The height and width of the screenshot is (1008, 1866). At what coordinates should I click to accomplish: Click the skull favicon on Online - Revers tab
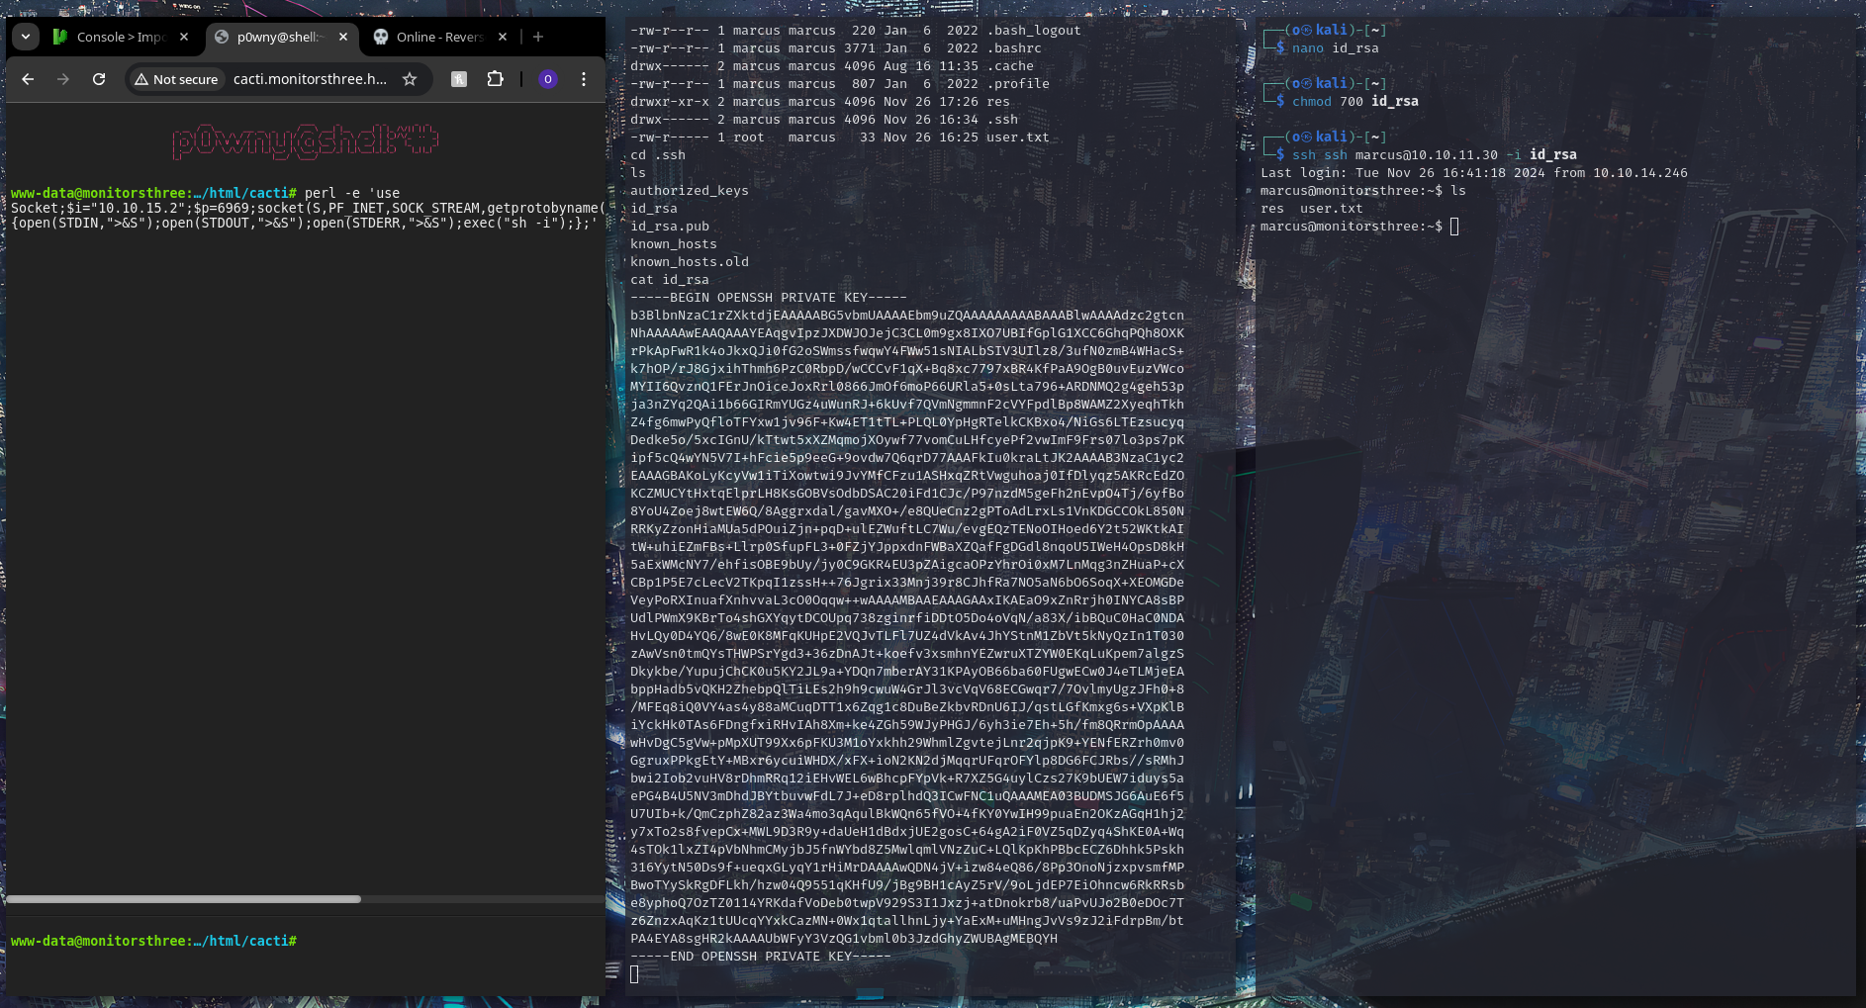click(x=380, y=37)
